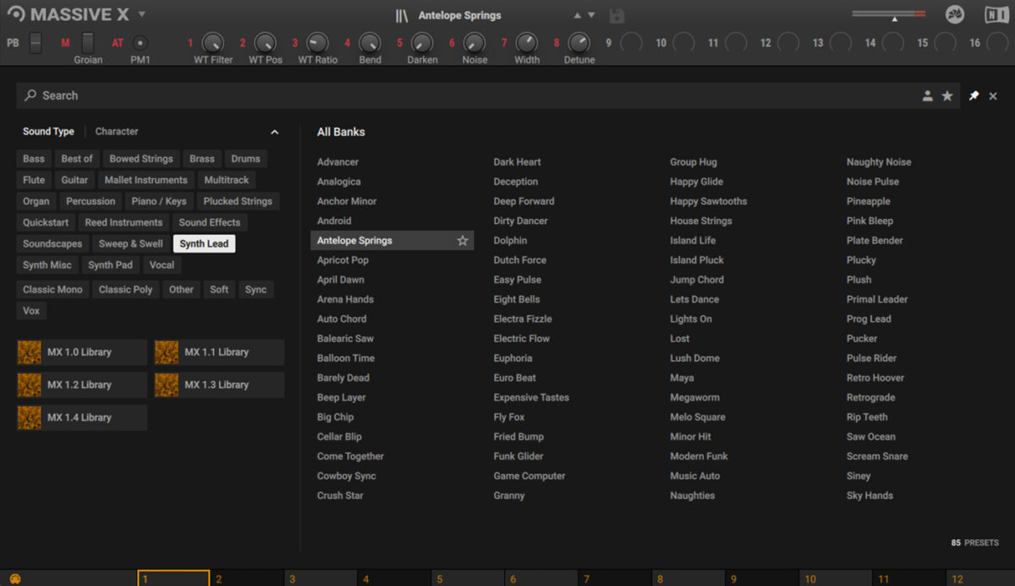Close the preset browser panel
Image resolution: width=1015 pixels, height=586 pixels.
[994, 96]
